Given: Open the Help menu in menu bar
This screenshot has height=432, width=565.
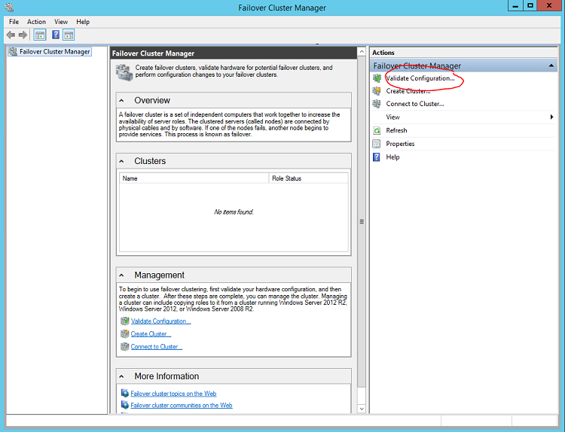Looking at the screenshot, I should coord(83,22).
